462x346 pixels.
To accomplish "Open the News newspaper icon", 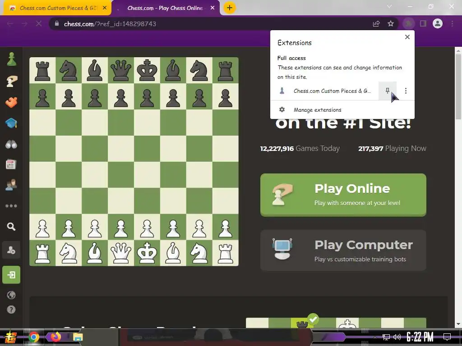I will (11, 164).
